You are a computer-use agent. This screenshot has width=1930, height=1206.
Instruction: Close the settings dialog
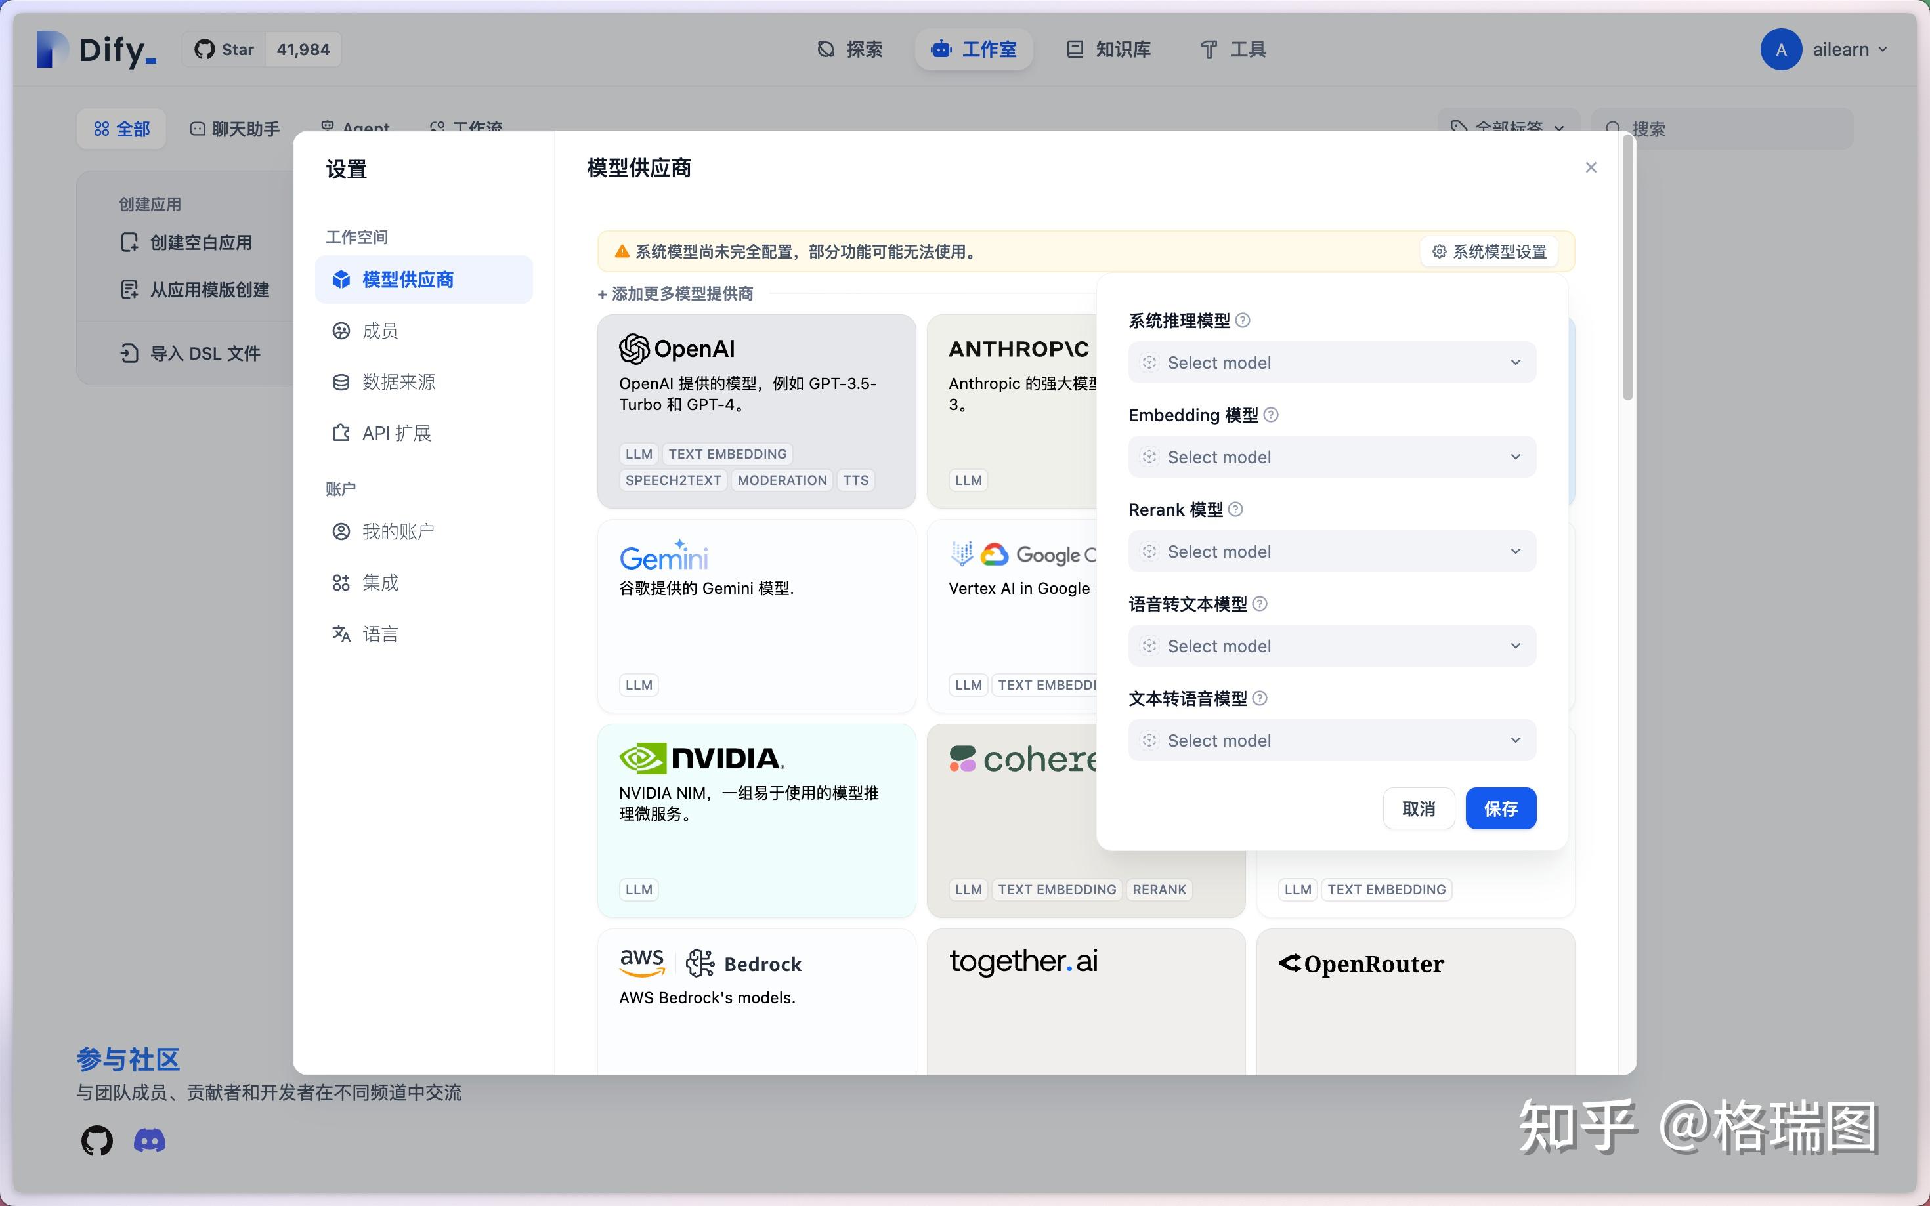pos(1591,167)
